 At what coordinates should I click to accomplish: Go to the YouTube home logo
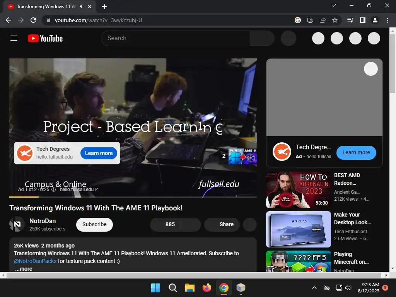tap(45, 38)
